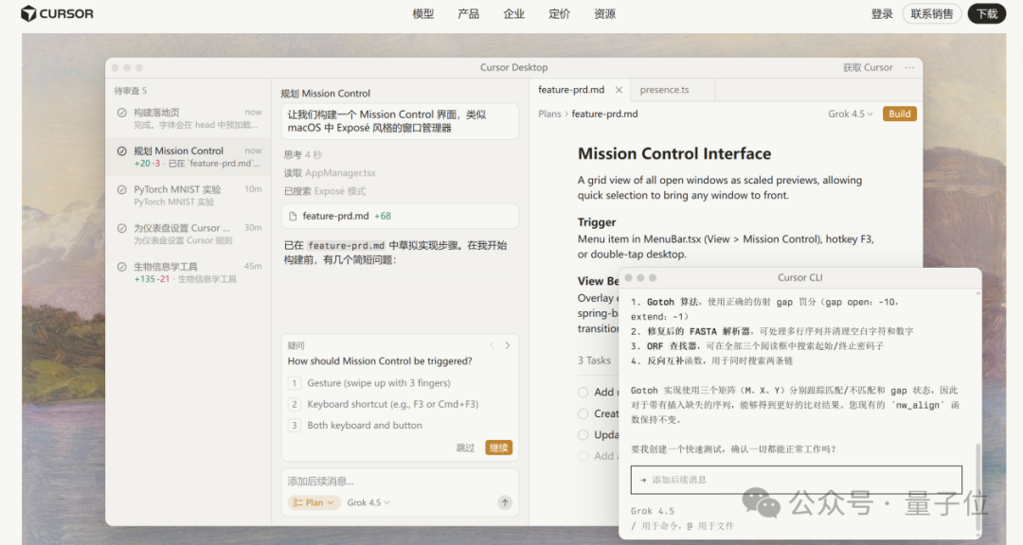Open the Grok 4.5 model dropdown under the chat input
The height and width of the screenshot is (545, 1023).
point(368,502)
